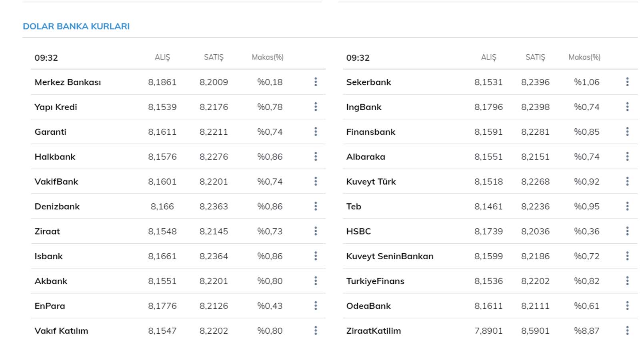Click the three-dot icon for OdeaBank
Image resolution: width=640 pixels, height=352 pixels.
pyautogui.click(x=627, y=306)
